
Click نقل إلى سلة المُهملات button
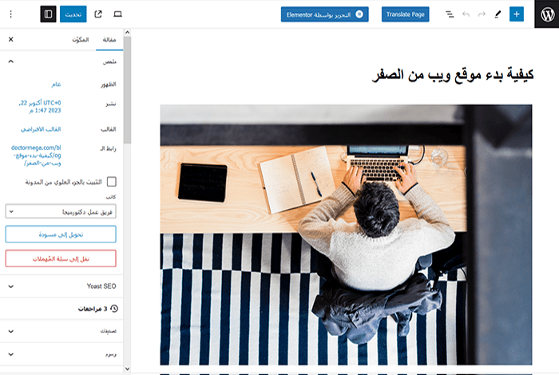point(61,259)
